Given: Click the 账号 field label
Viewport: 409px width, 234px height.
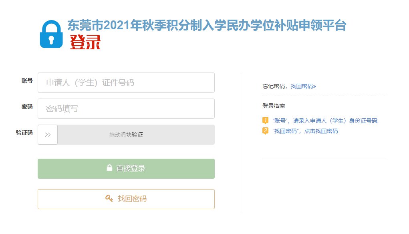Looking at the screenshot, I should pos(27,81).
